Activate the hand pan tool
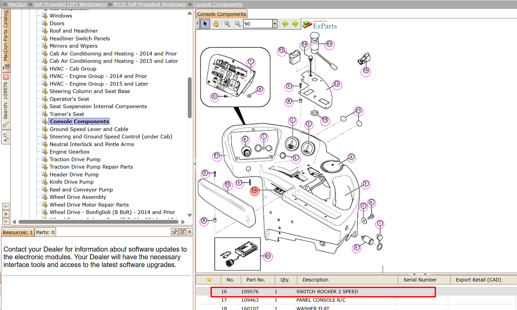 (216, 24)
